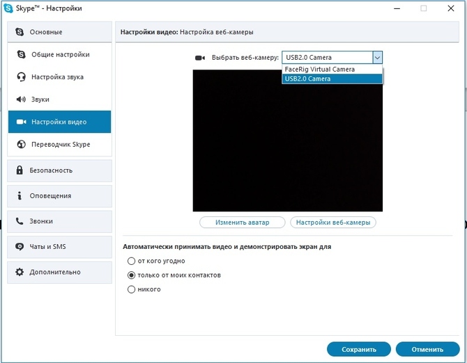Click the phone icon beside Звонки
The height and width of the screenshot is (363, 467).
pyautogui.click(x=20, y=221)
